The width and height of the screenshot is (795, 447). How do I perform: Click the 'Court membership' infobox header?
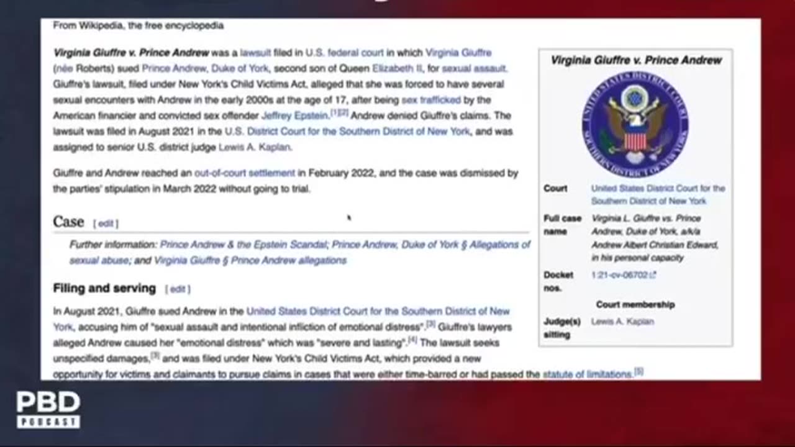pos(635,305)
